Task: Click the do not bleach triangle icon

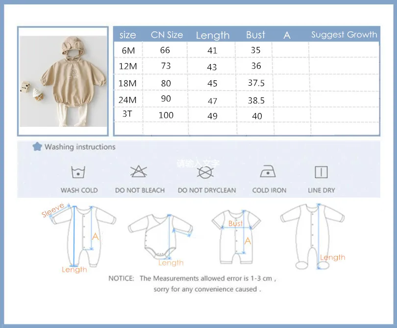Action: pyautogui.click(x=139, y=172)
